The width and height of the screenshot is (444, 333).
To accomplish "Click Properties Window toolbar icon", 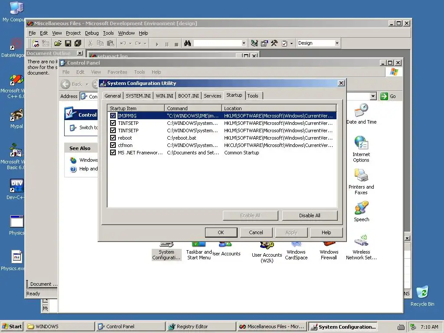I will (x=264, y=43).
